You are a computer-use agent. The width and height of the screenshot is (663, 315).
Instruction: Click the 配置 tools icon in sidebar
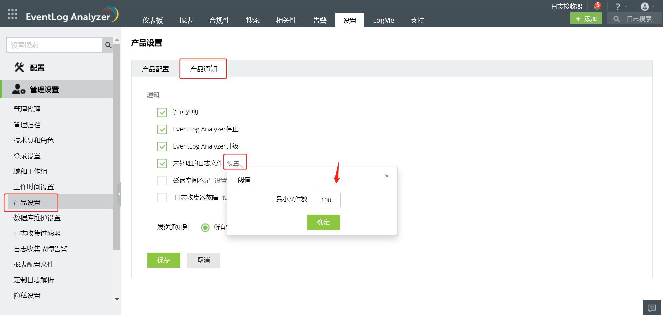tap(19, 68)
